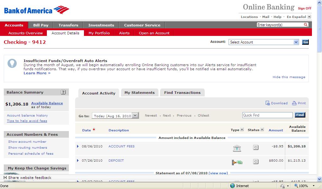Click the bank building icon for Account Fees
Screen dimensions: 322x189
237,148
